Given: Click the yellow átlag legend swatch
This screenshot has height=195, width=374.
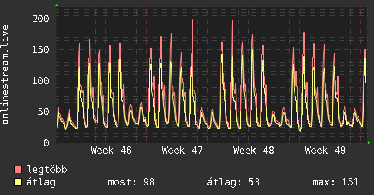Looking at the screenshot, I should click(18, 182).
